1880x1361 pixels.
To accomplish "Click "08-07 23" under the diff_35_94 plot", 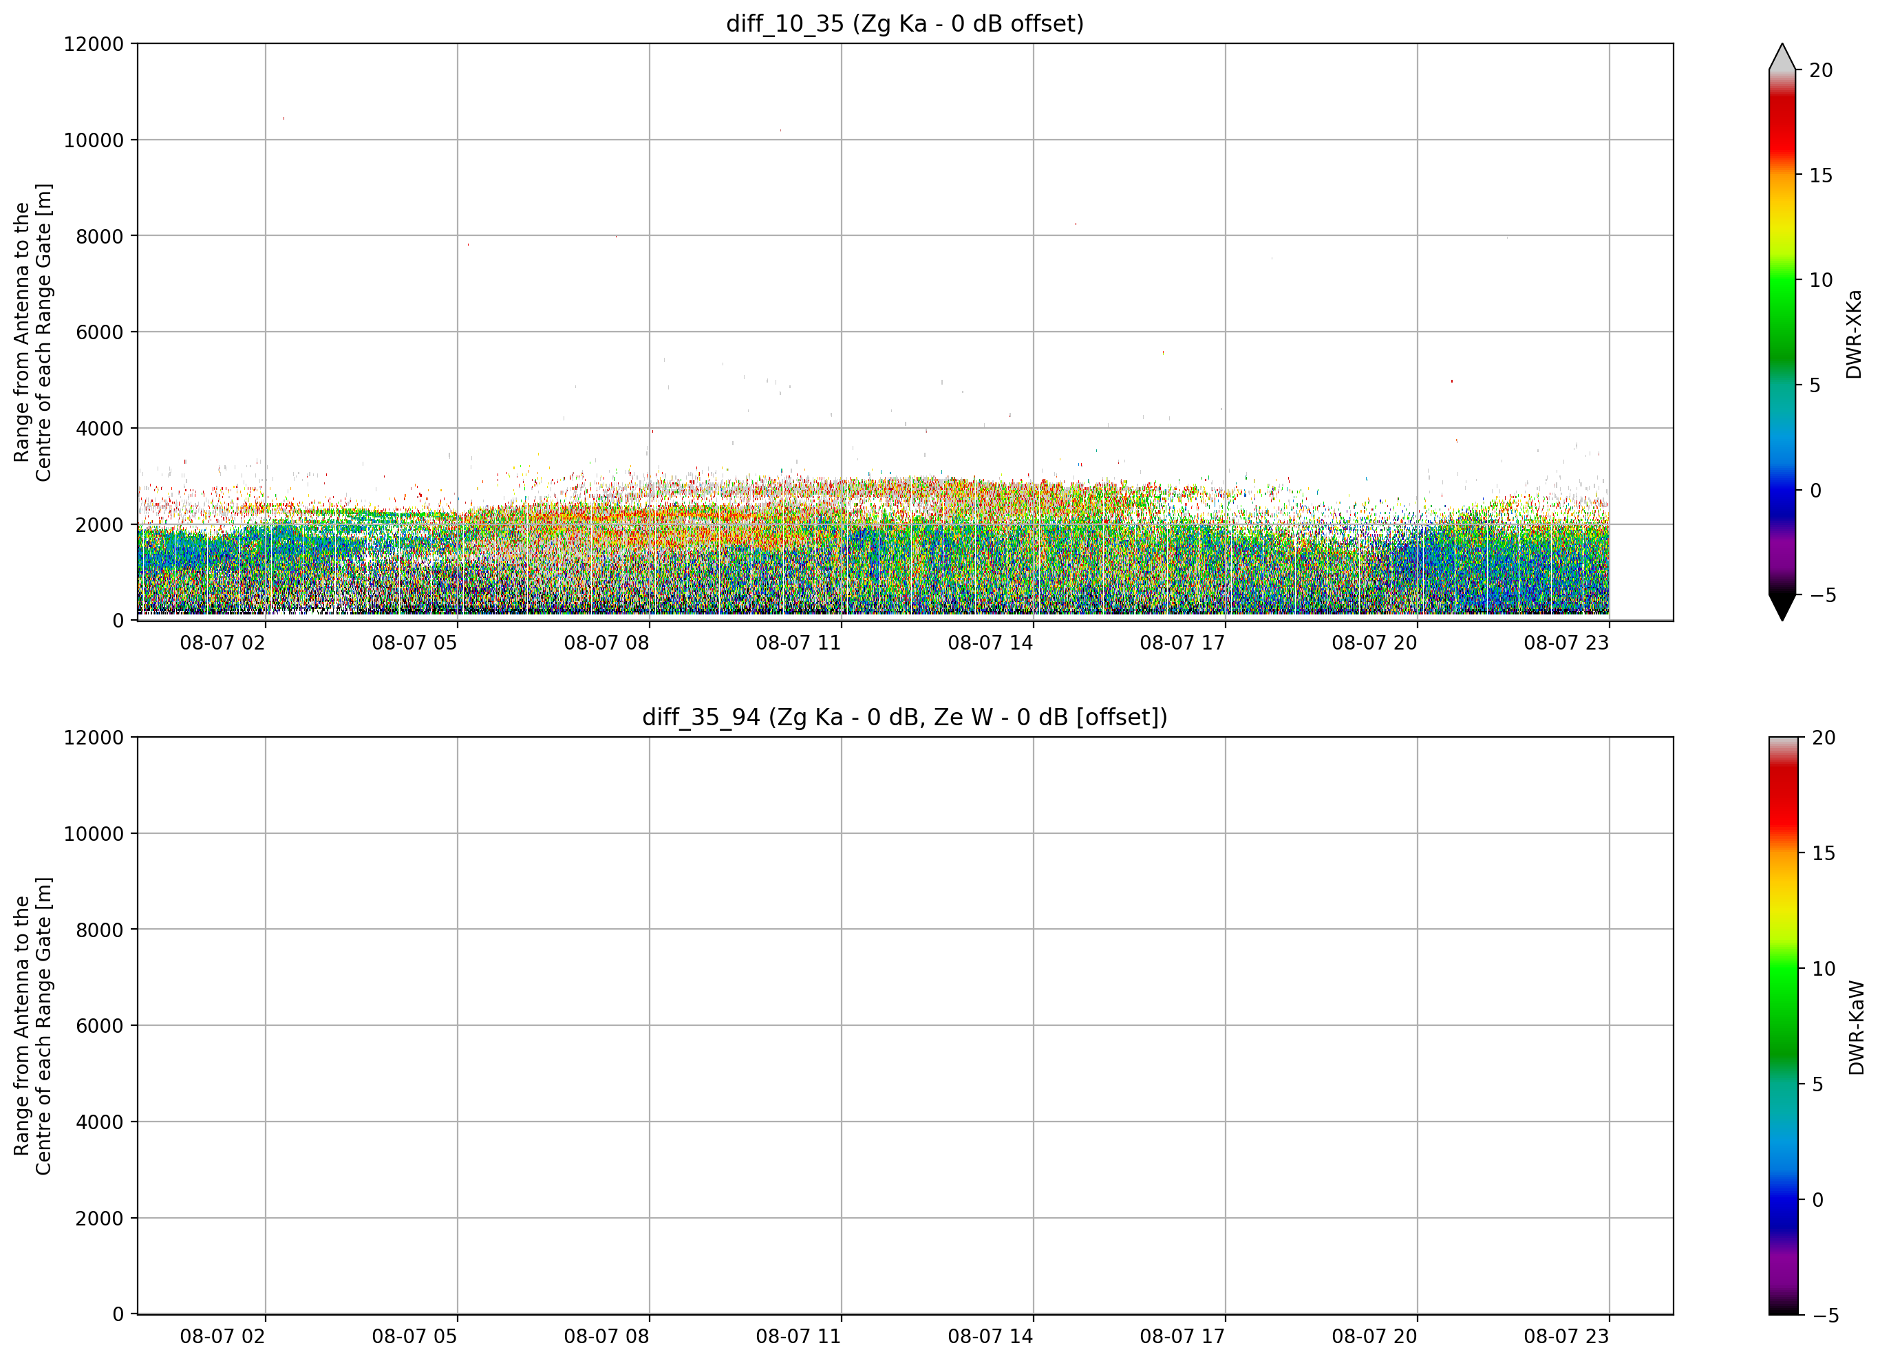I will (x=1566, y=1337).
